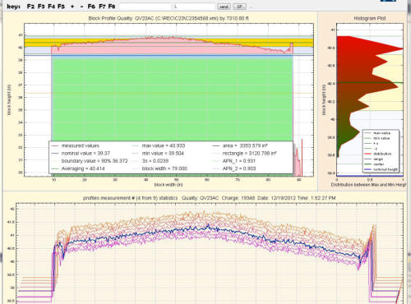Click the bold blue profile line in bottom chart
Viewport: 411px width, 304px height.
point(208,228)
